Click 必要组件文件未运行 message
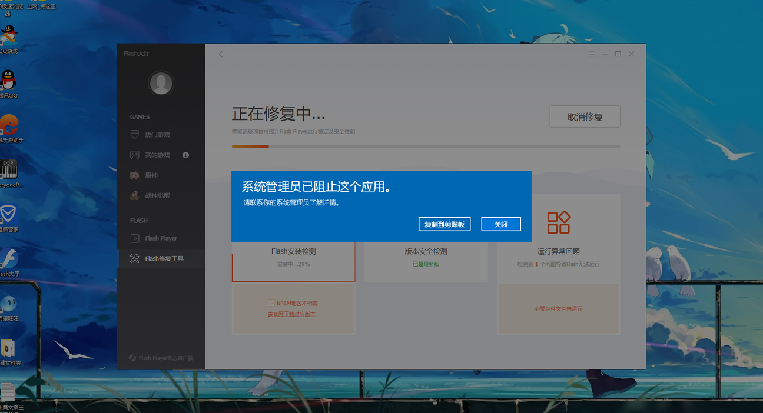The width and height of the screenshot is (763, 413). [558, 309]
